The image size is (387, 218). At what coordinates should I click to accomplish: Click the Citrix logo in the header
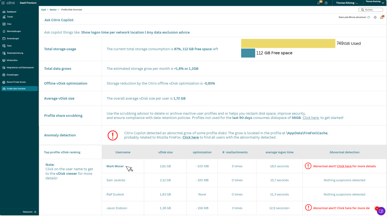coord(10,3)
